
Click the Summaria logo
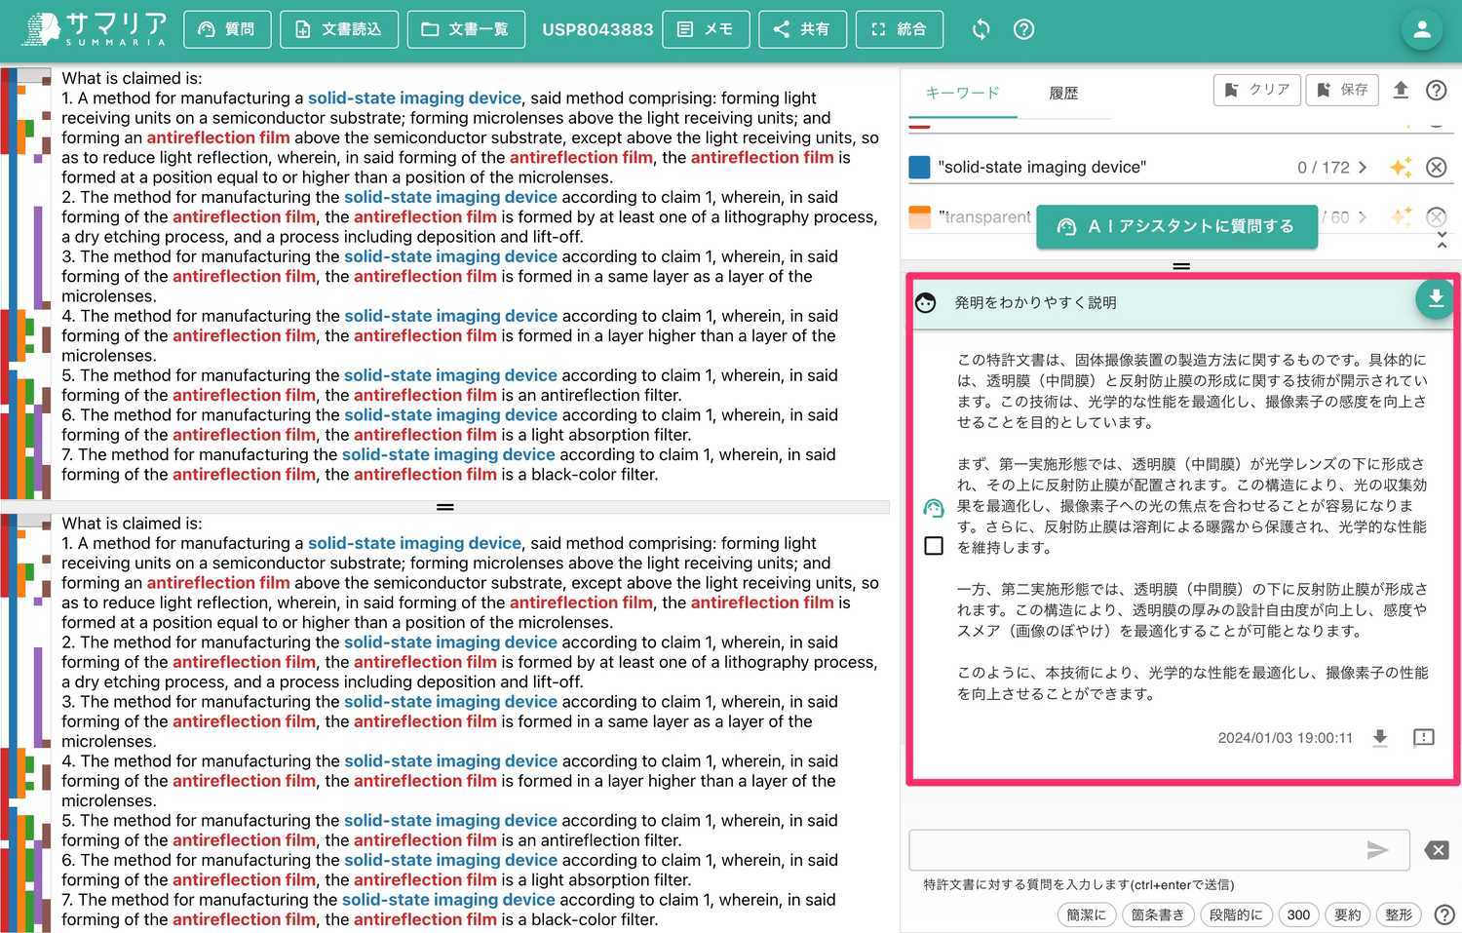96,29
